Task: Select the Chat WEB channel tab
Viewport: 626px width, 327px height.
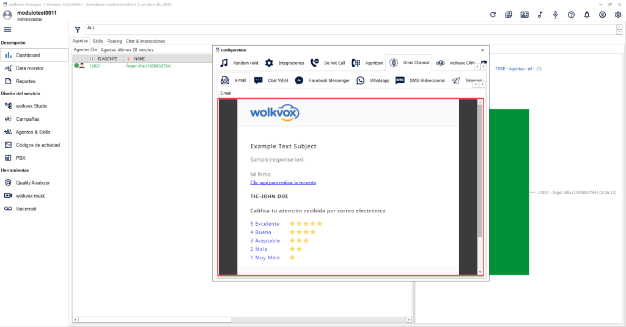Action: point(271,81)
